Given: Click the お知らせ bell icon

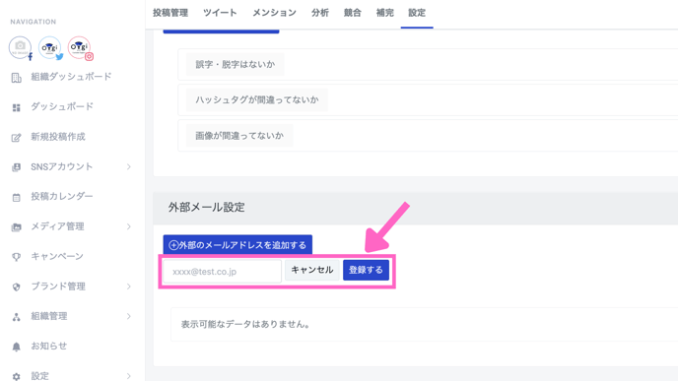Looking at the screenshot, I should point(17,347).
